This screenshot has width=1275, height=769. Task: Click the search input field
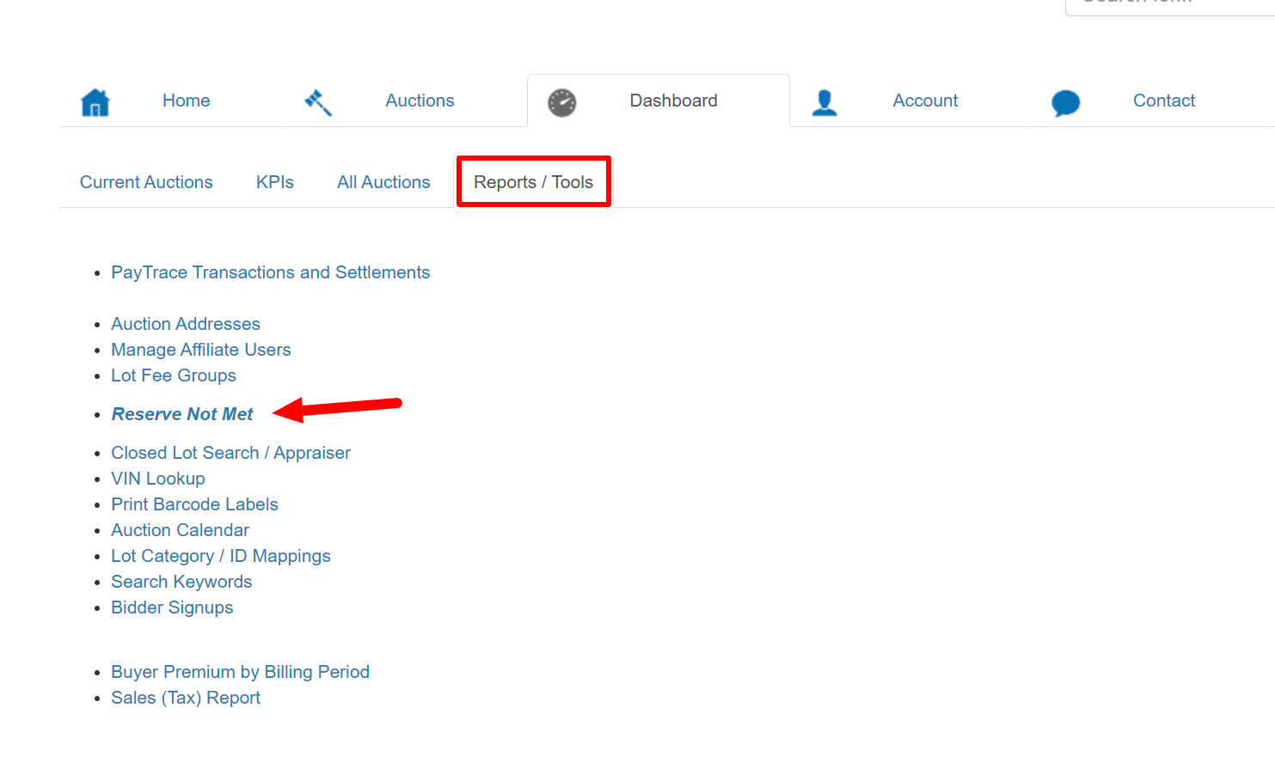point(1169,4)
